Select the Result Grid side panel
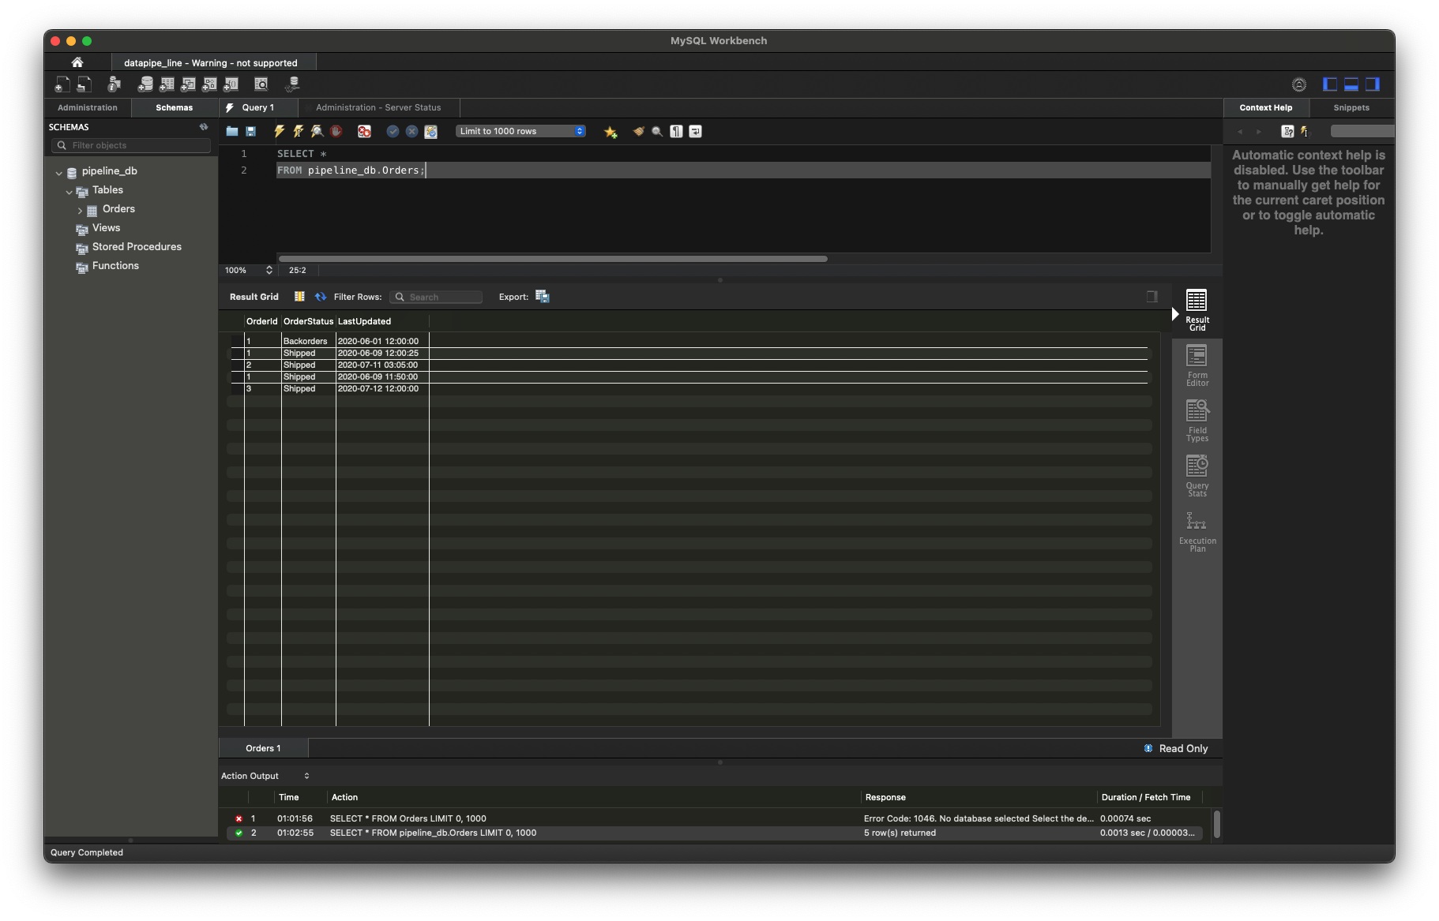1439x921 pixels. (1197, 310)
